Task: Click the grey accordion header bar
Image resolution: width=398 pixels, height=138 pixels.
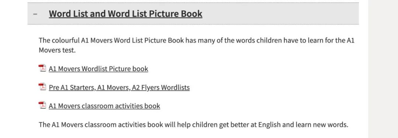Action: click(x=193, y=14)
